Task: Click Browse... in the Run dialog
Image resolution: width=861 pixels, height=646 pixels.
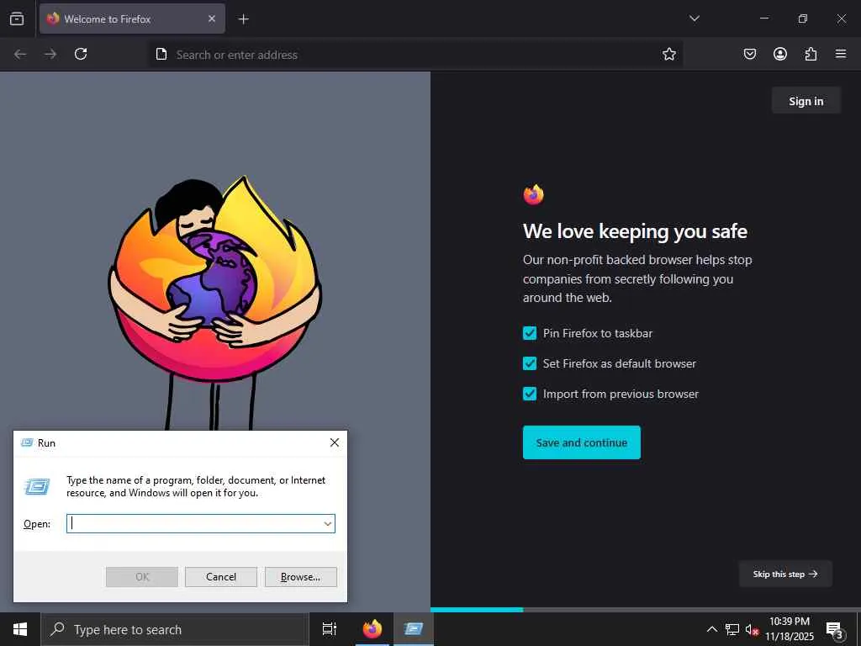Action: click(x=300, y=577)
